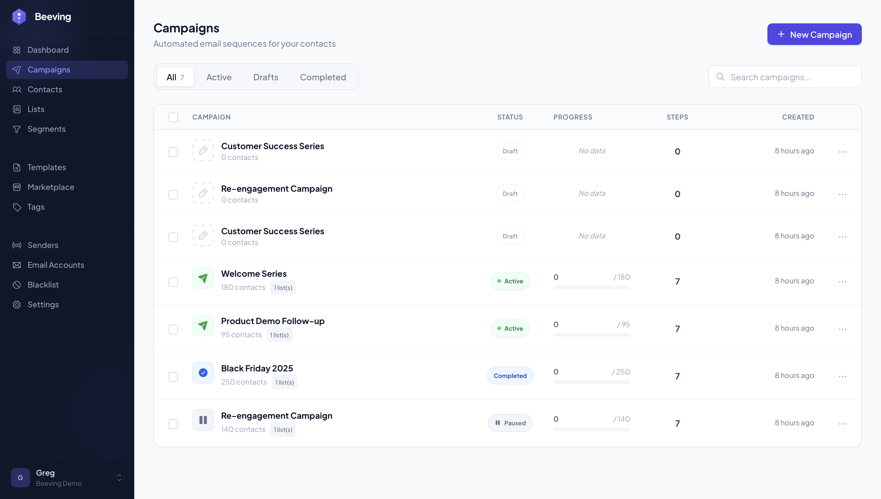Click the Contacts icon in the sidebar

pos(17,90)
